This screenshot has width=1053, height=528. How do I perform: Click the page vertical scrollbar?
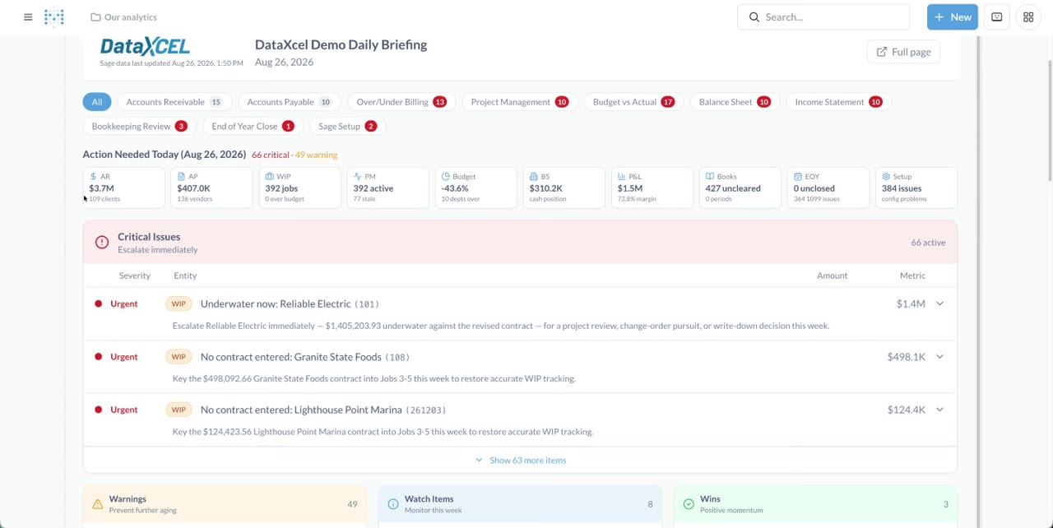(1049, 122)
